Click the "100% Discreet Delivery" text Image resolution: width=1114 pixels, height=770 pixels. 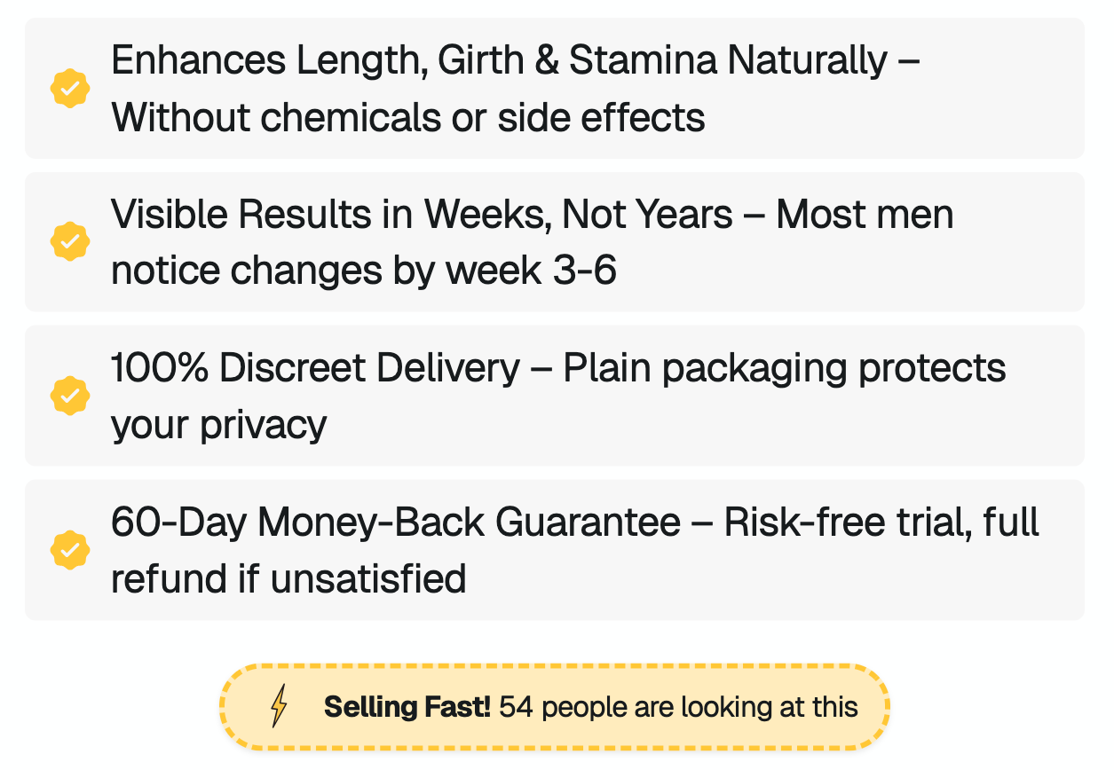pos(315,368)
